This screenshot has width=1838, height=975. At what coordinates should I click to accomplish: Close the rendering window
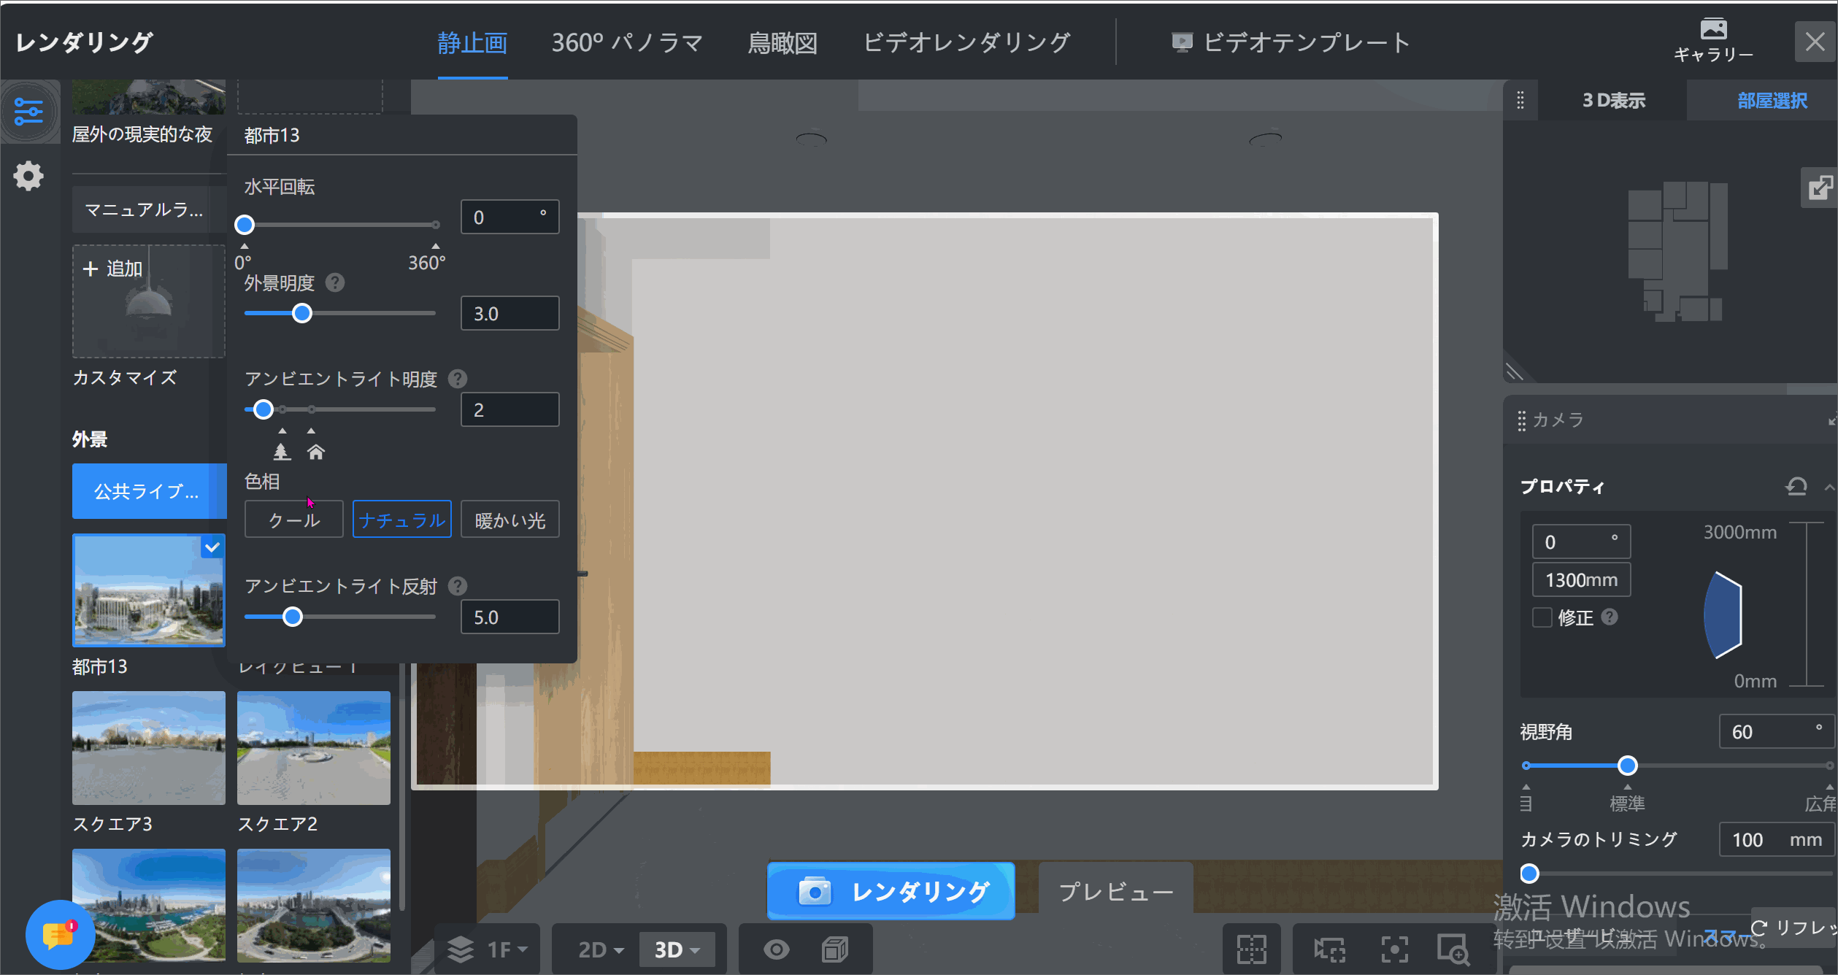coord(1815,42)
